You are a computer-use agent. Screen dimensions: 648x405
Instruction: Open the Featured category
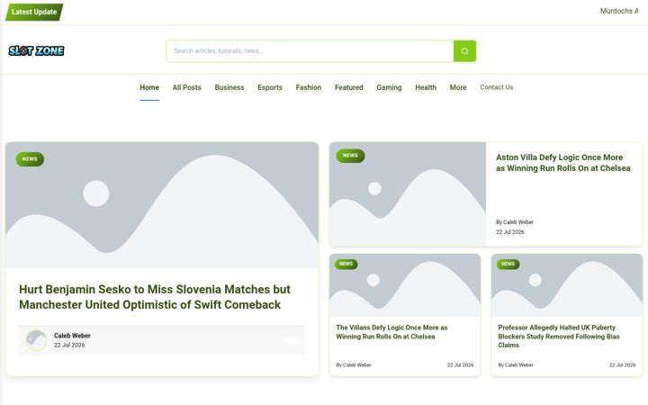349,87
